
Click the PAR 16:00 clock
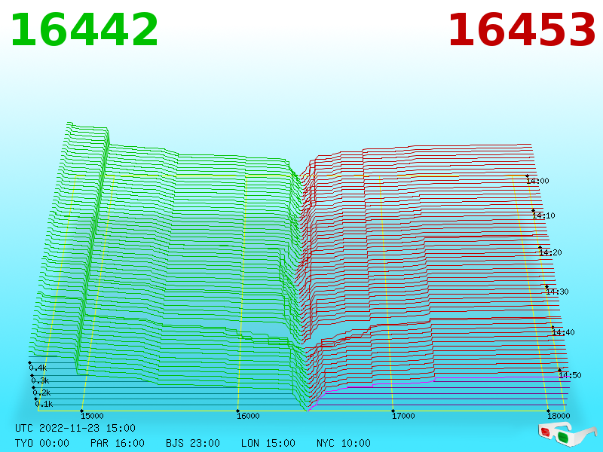[118, 443]
